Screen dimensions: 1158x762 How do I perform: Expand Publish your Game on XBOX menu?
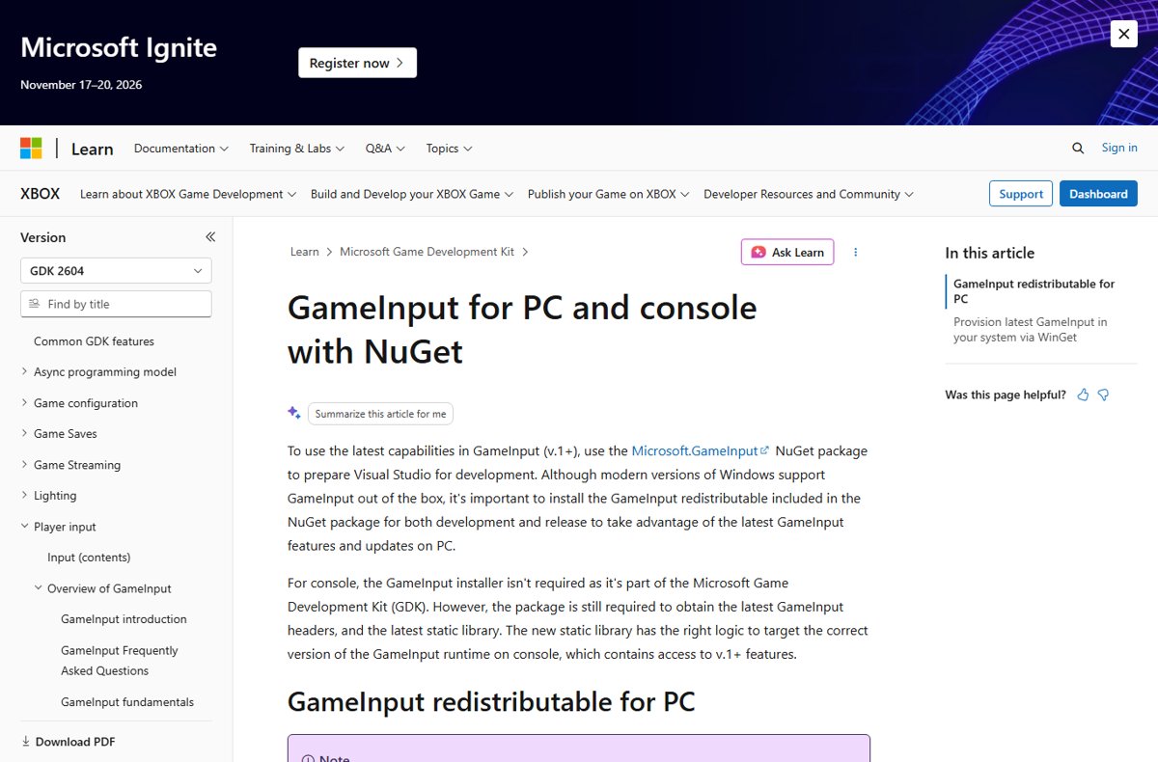coord(609,194)
